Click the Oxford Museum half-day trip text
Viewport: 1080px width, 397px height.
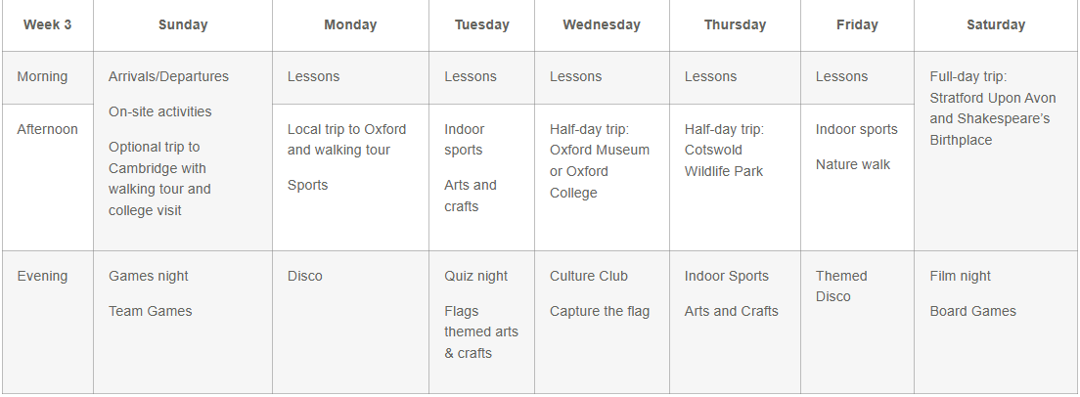tap(599, 161)
